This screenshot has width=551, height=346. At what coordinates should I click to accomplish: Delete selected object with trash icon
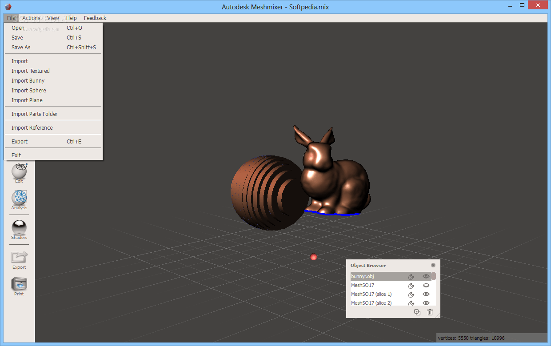coord(430,312)
